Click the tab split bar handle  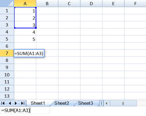(101, 103)
